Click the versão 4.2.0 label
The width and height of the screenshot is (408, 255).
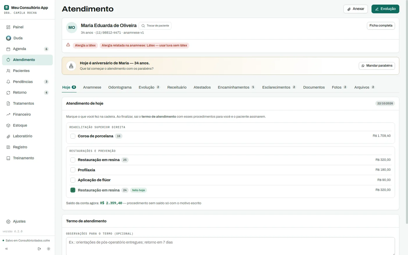(13, 231)
